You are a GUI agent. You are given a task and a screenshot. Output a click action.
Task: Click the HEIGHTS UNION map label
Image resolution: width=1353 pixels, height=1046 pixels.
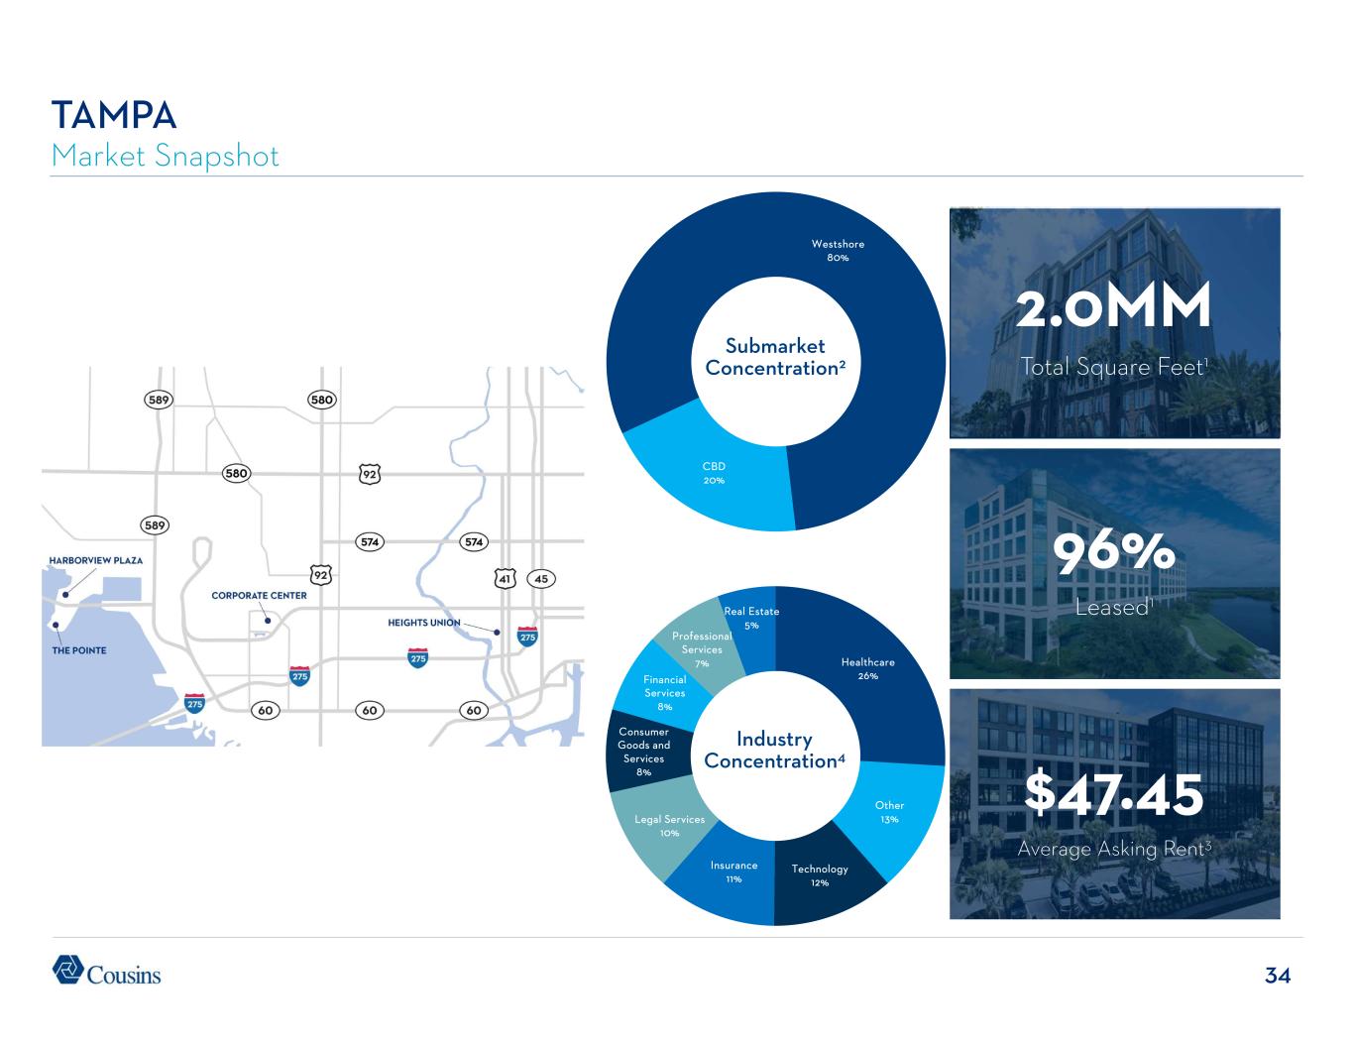pyautogui.click(x=423, y=623)
